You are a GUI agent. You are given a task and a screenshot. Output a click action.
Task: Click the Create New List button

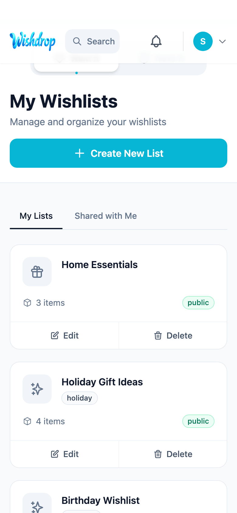(x=118, y=153)
